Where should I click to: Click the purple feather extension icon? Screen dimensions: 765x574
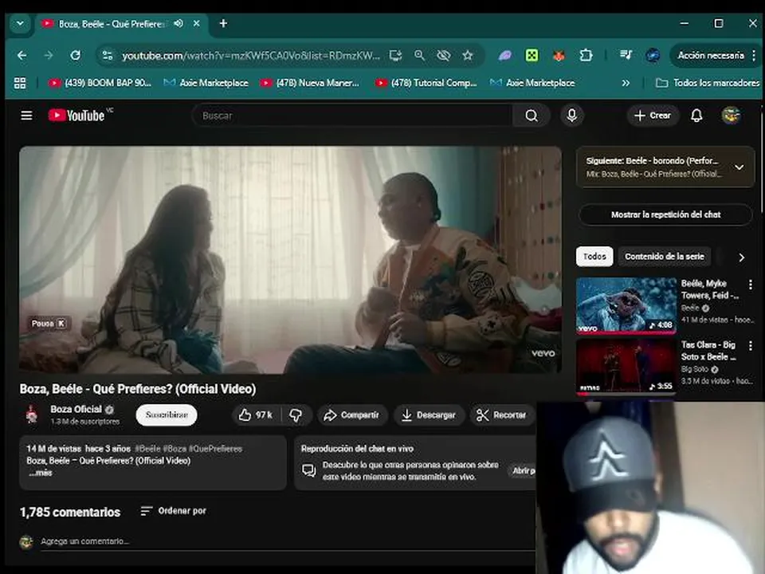505,56
